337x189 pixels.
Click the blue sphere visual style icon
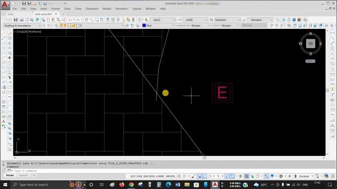pos(294,20)
